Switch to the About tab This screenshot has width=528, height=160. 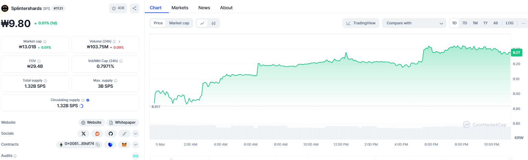click(226, 8)
